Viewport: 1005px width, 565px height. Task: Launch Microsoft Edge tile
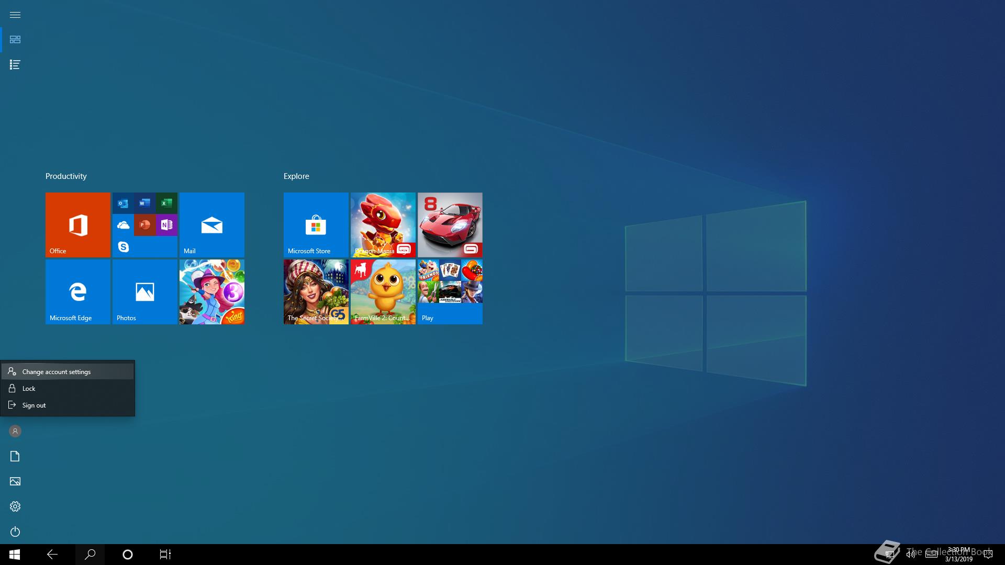(78, 292)
